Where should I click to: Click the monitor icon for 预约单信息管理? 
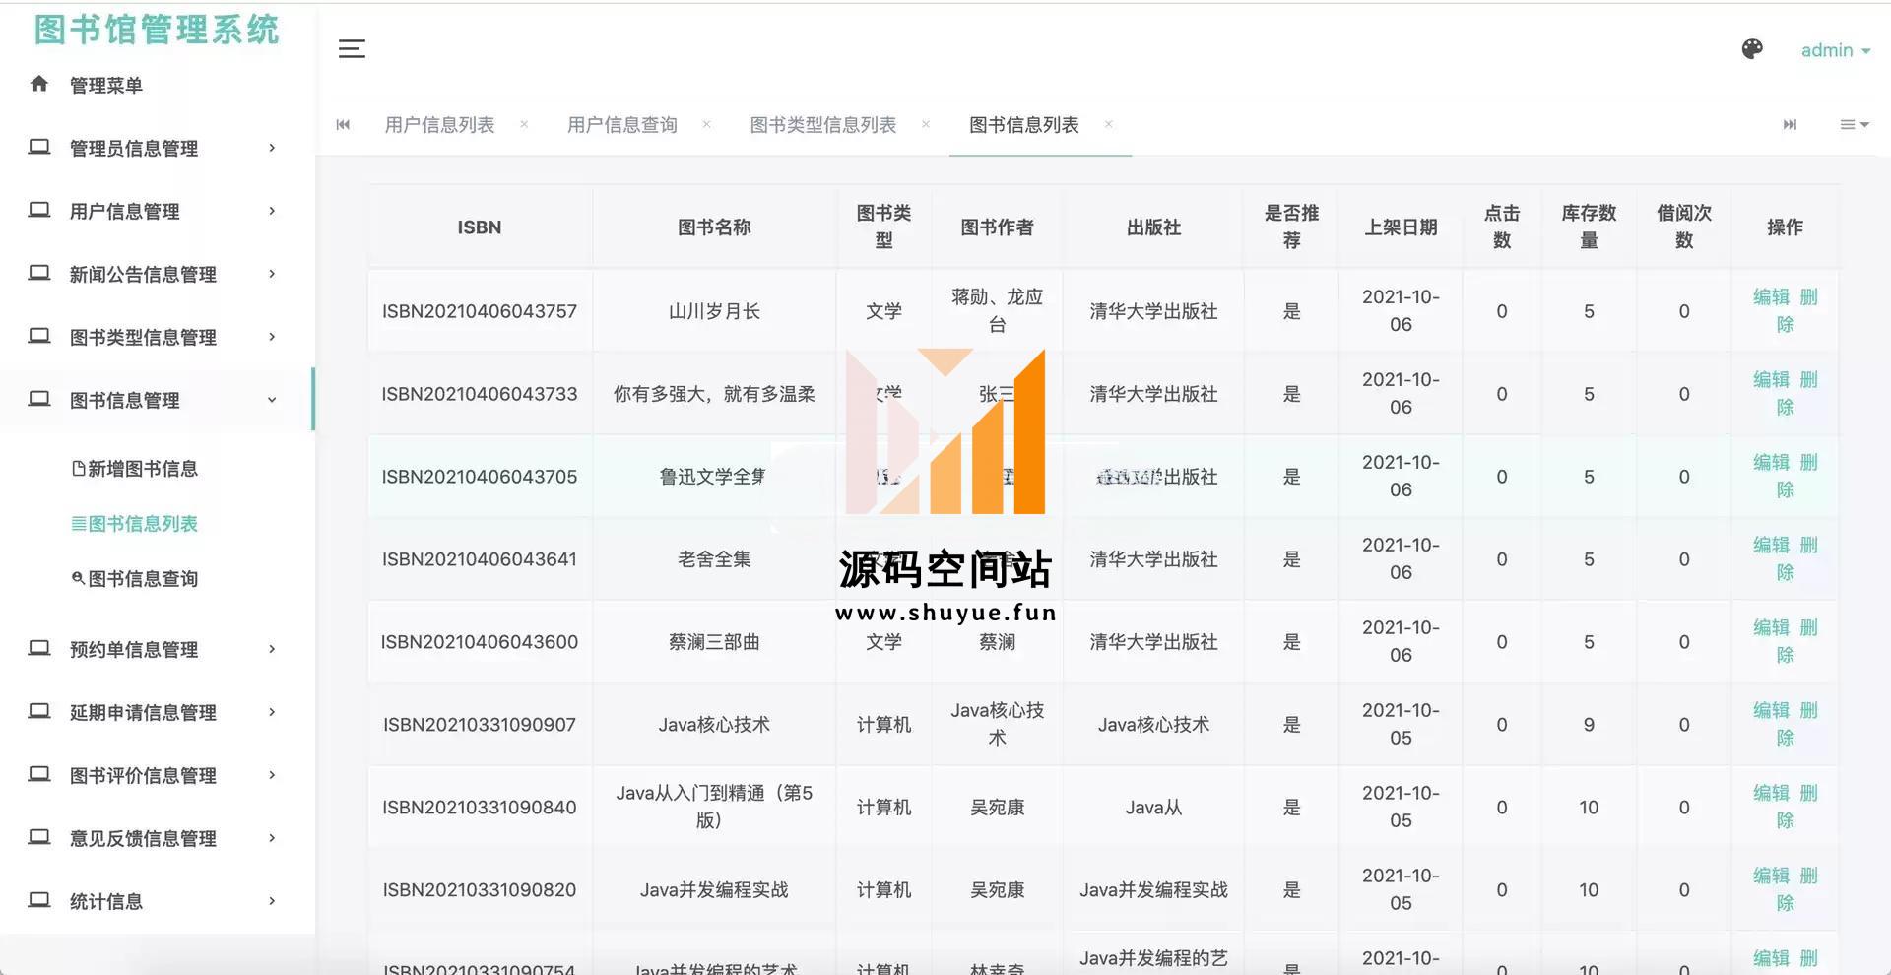pos(39,648)
